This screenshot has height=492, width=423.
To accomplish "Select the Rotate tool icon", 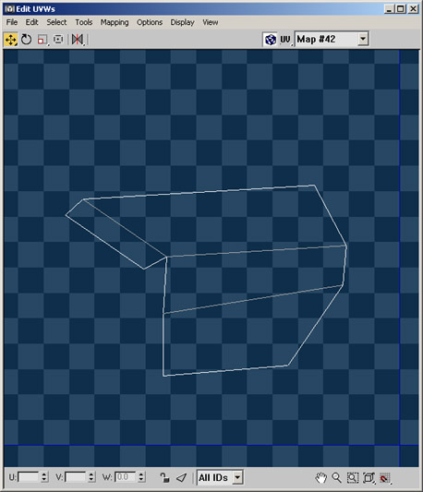I will [x=27, y=40].
